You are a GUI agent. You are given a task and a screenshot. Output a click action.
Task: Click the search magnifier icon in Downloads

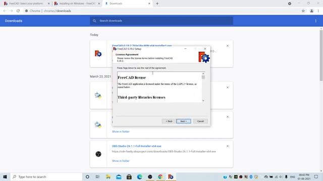tap(94, 21)
